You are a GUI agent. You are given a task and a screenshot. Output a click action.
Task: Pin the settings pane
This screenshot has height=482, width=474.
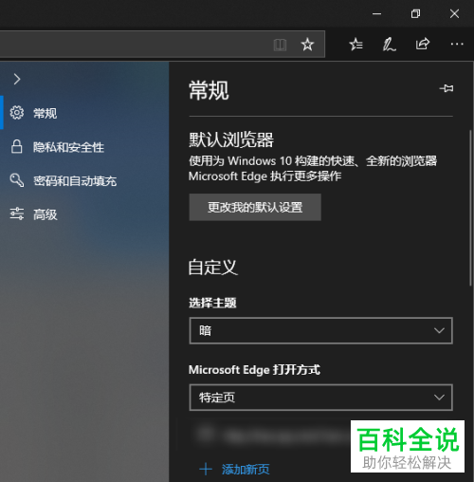click(x=447, y=88)
